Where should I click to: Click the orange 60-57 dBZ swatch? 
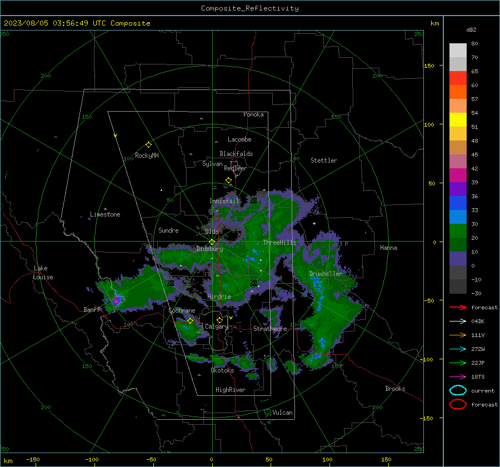(458, 92)
